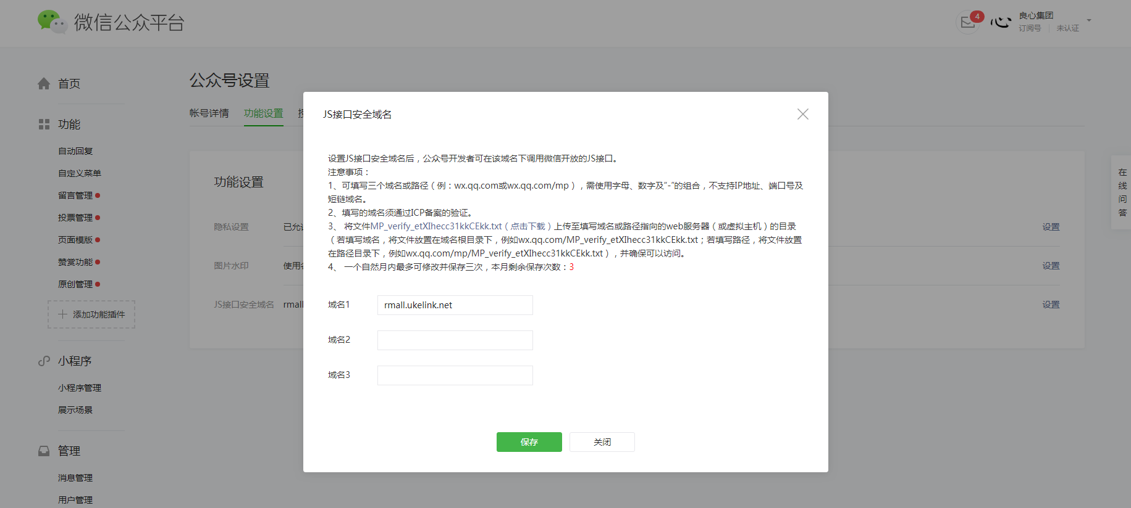Open 投票管理 in the sidebar
The height and width of the screenshot is (508, 1131).
point(75,218)
